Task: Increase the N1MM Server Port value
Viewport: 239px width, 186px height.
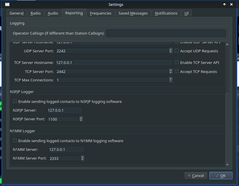Action: 82,157
